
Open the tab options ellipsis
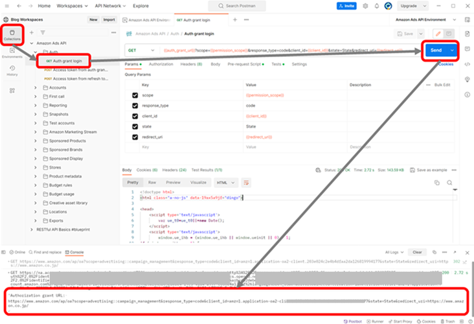[246, 19]
